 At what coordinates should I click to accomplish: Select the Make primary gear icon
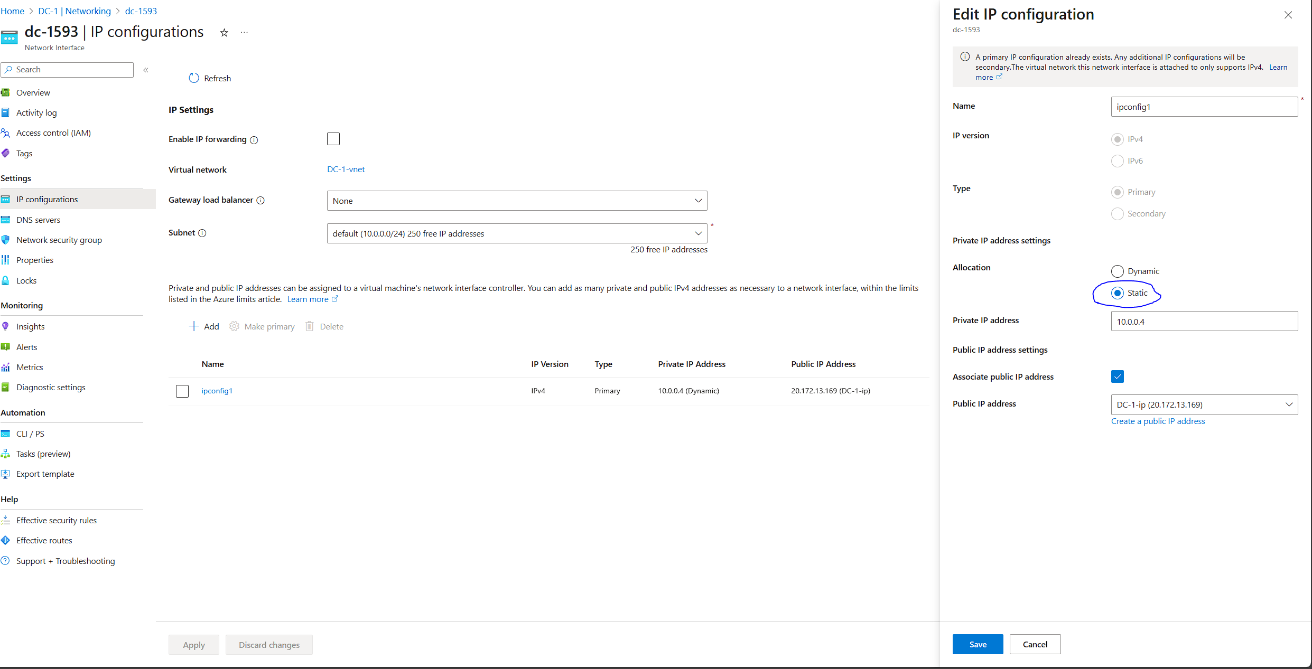coord(234,326)
